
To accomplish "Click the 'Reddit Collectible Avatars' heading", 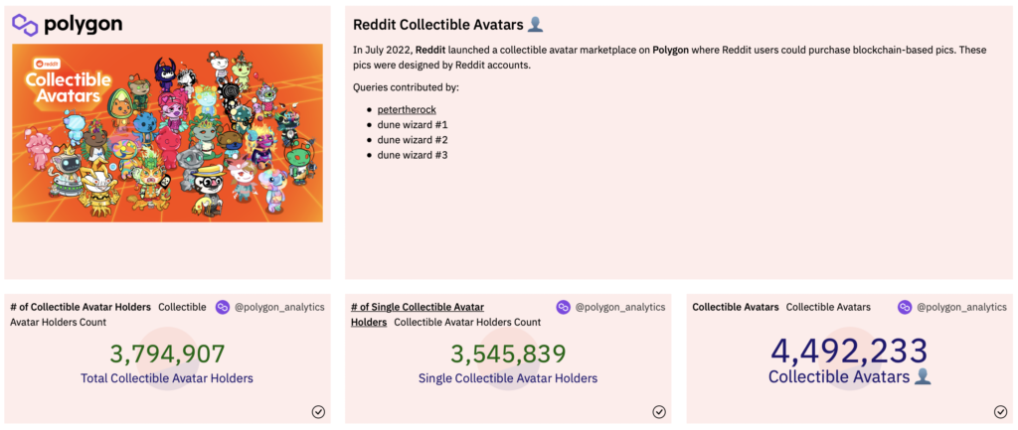I will (437, 25).
